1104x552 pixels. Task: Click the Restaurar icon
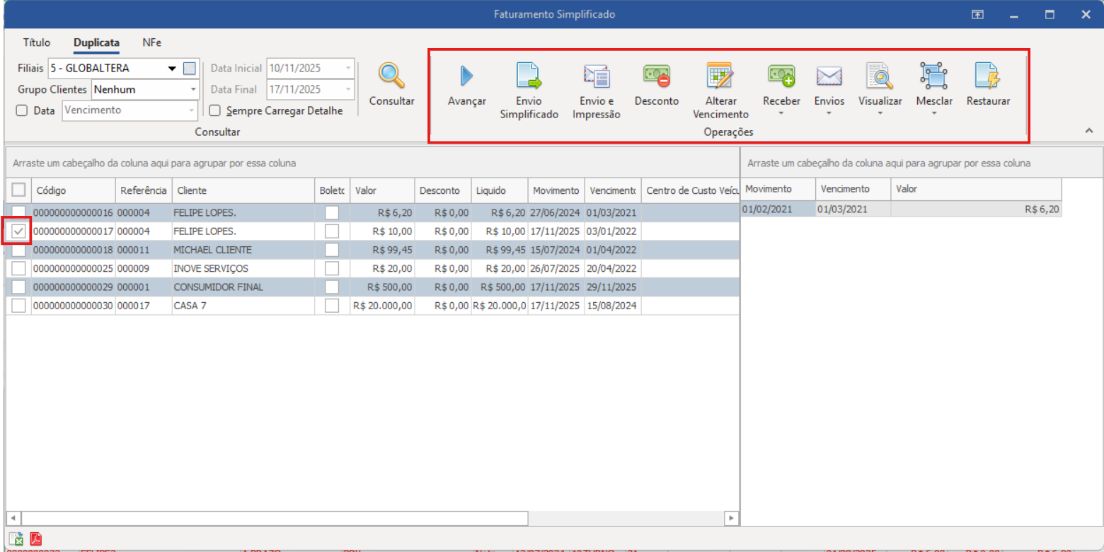(x=987, y=76)
